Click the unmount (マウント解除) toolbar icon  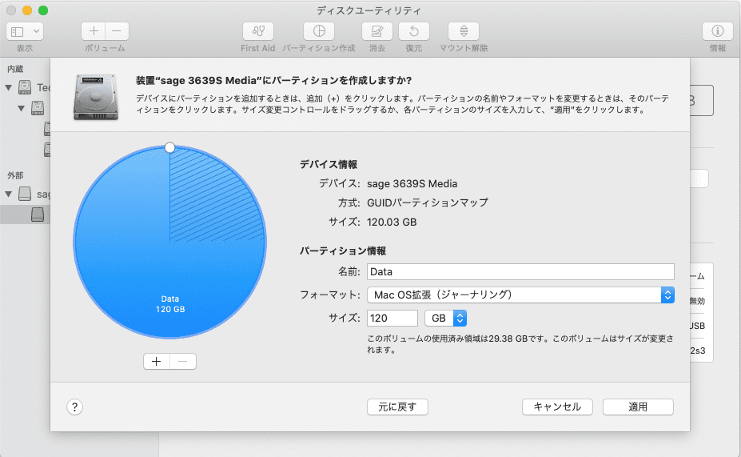tap(464, 32)
